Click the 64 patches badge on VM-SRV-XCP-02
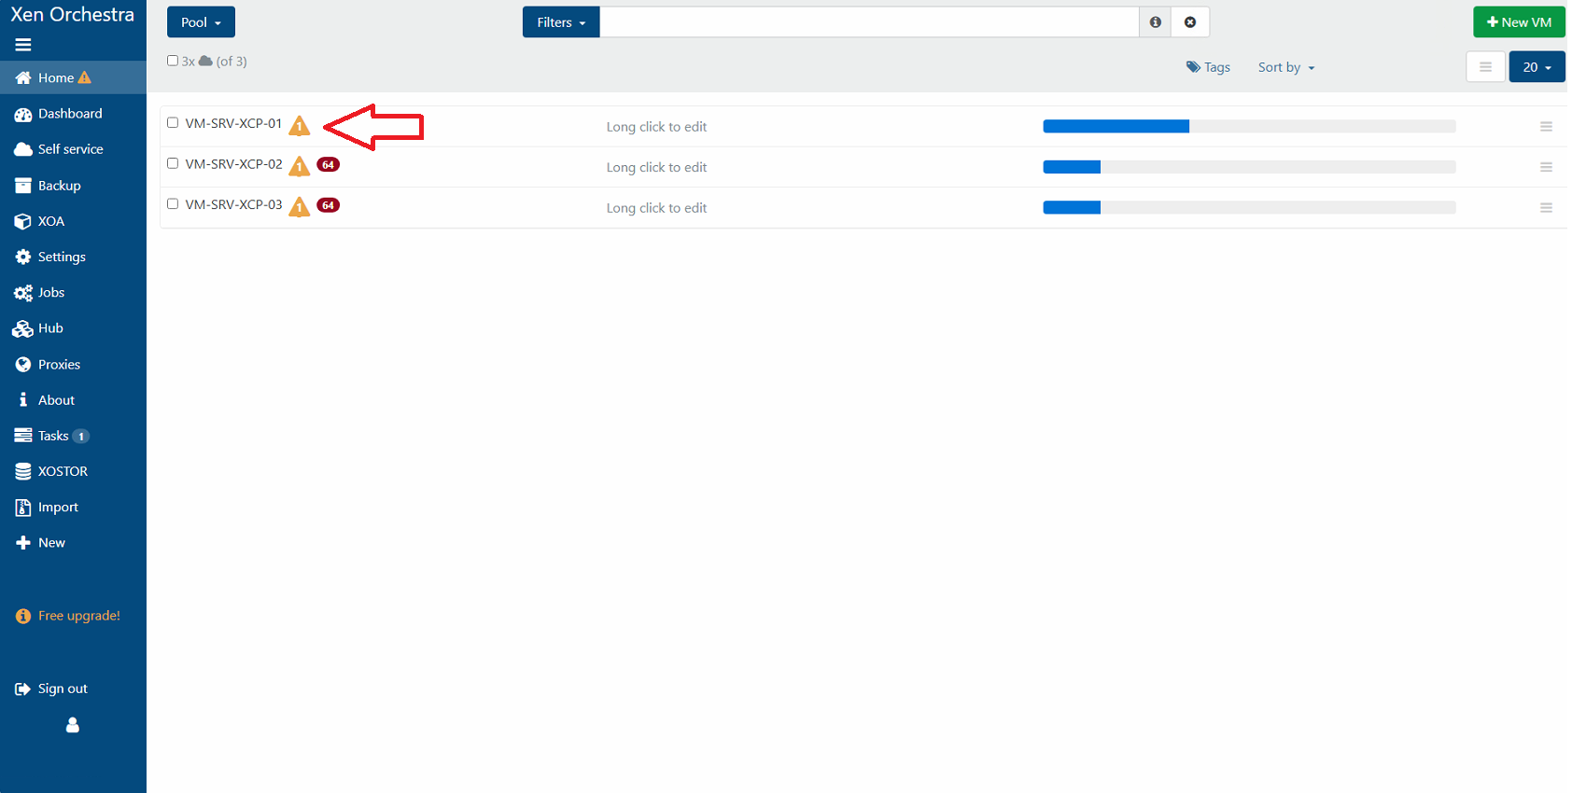This screenshot has height=793, width=1572. (328, 165)
